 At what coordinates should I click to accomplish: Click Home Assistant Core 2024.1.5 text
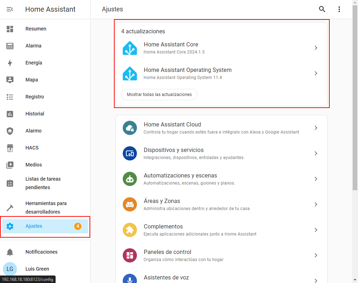click(x=174, y=52)
